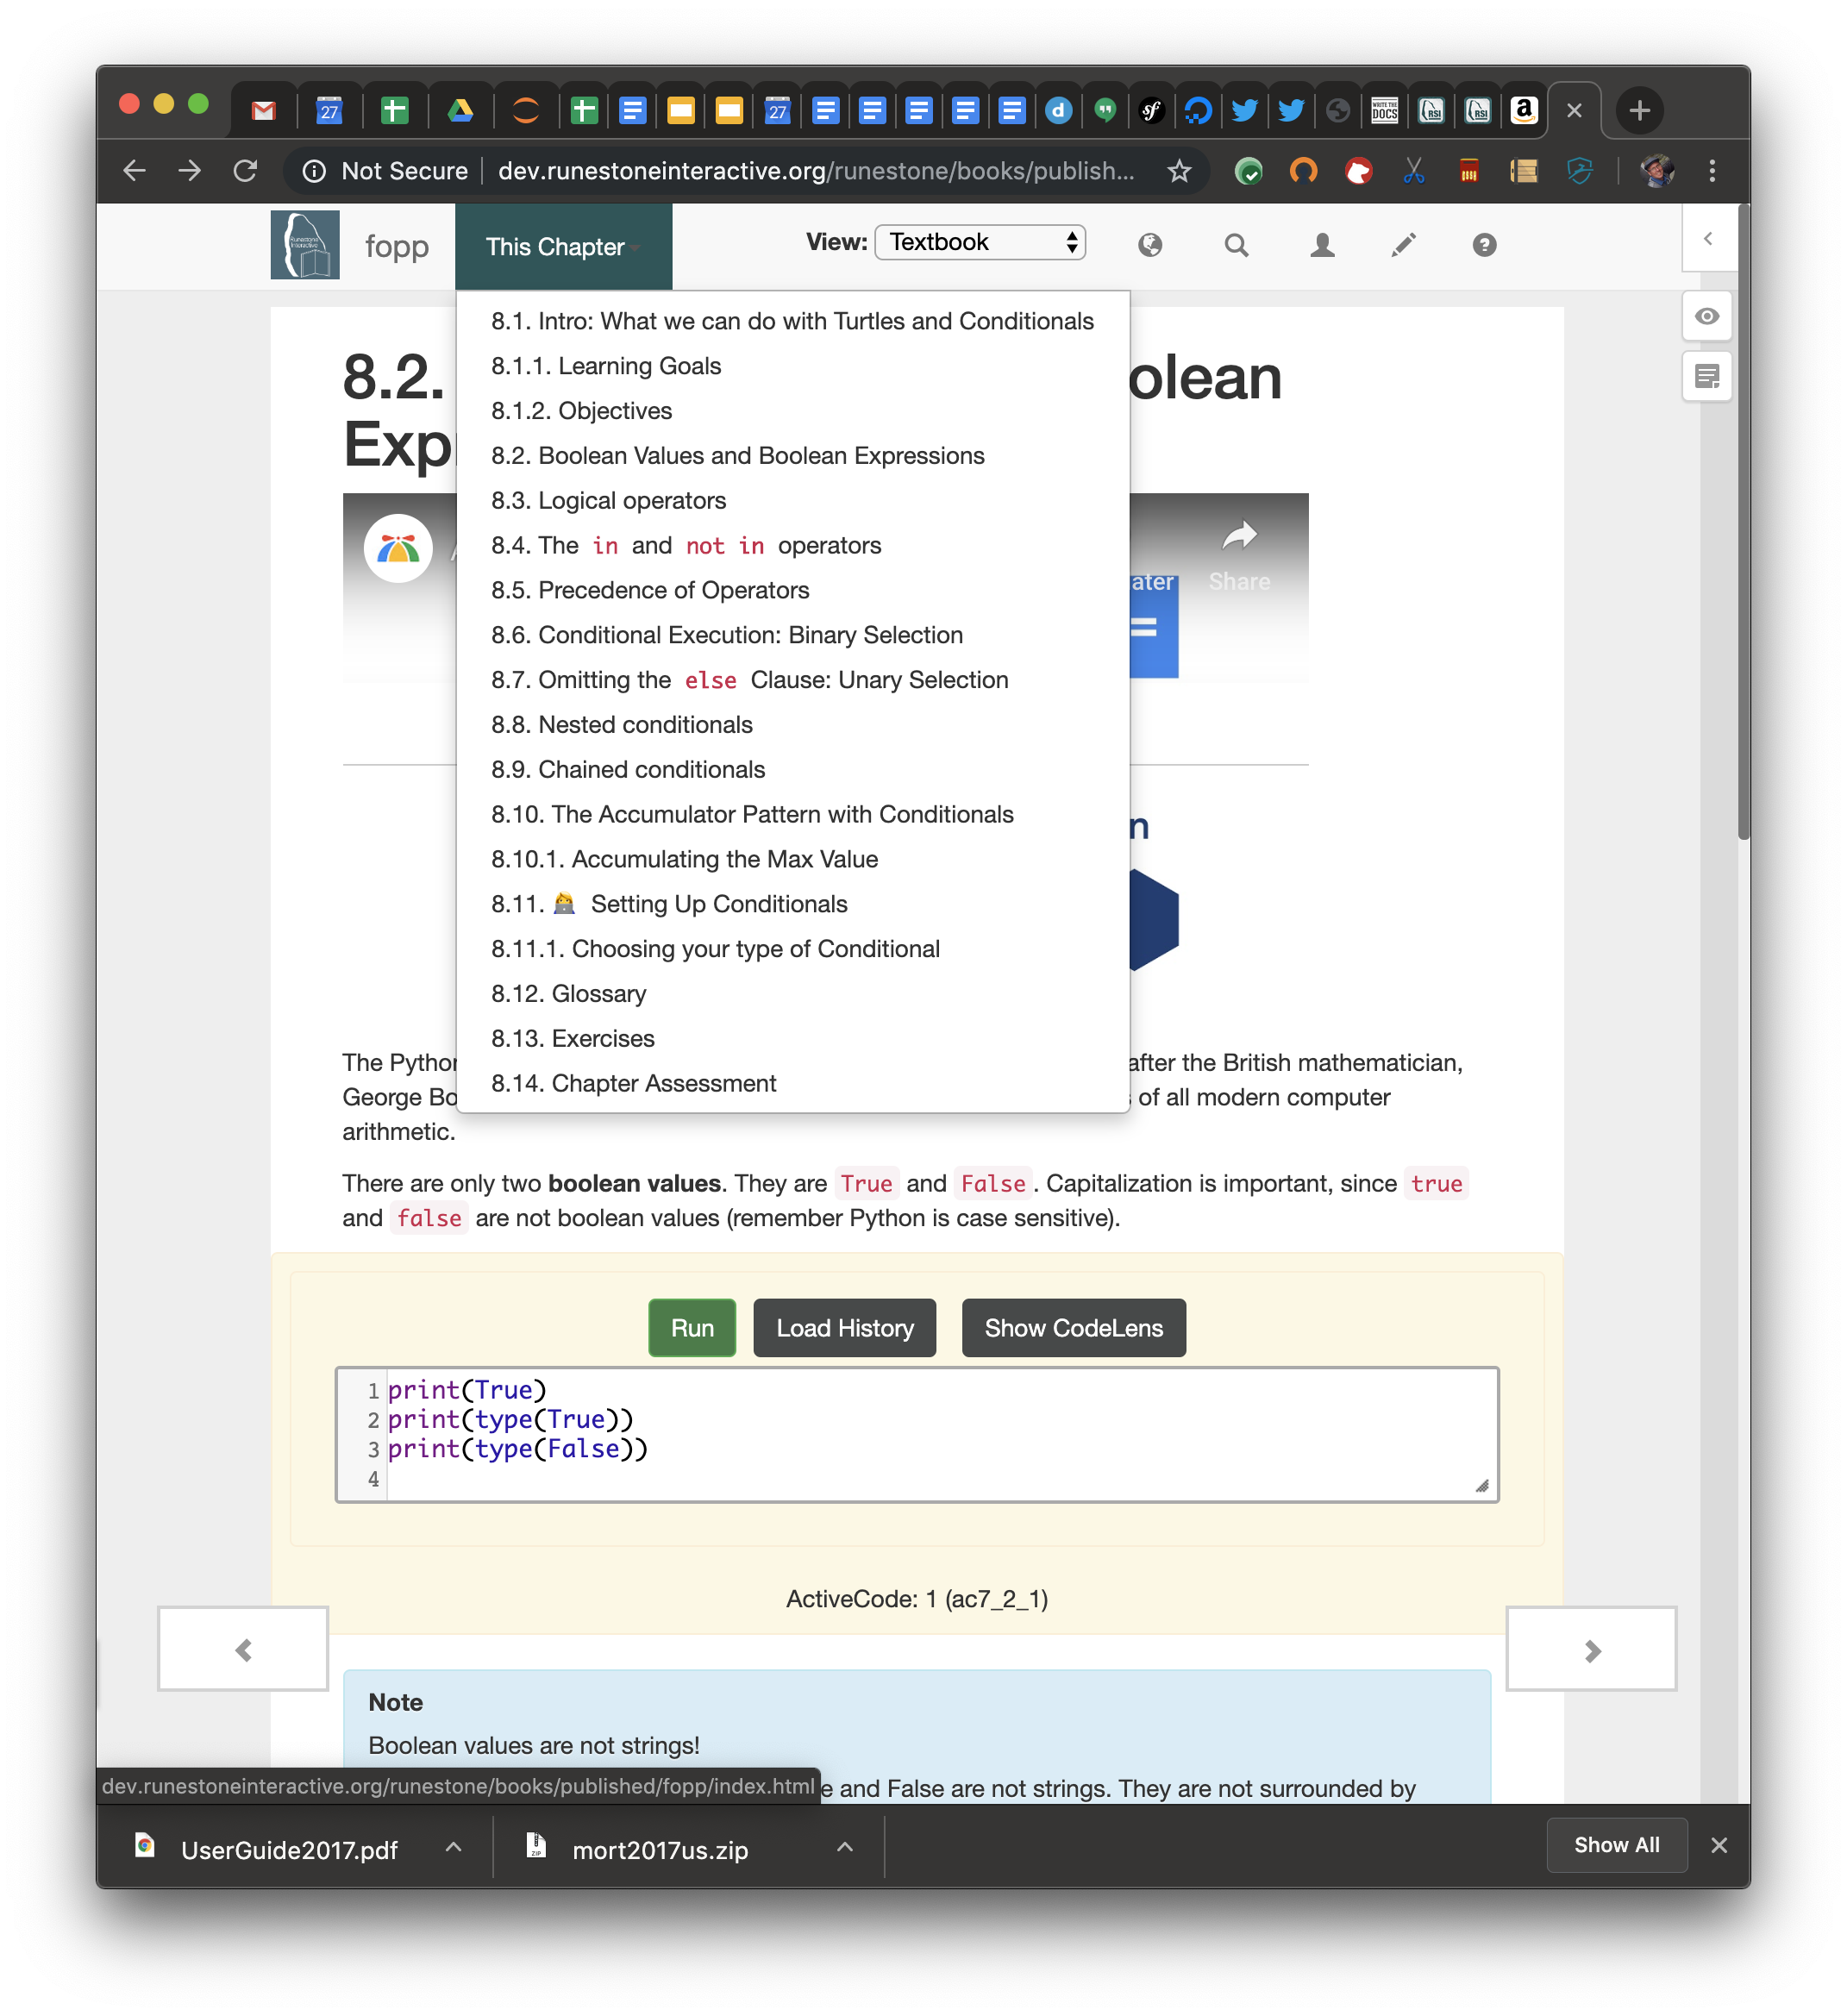Collapse the This Chapter dropdown menu
This screenshot has width=1847, height=2016.
(563, 247)
